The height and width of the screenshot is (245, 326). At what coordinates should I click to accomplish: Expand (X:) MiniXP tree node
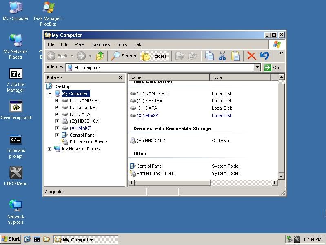(57, 128)
